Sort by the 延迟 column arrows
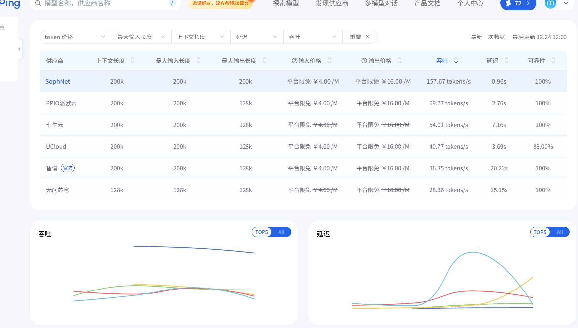The width and height of the screenshot is (578, 328). 506,61
